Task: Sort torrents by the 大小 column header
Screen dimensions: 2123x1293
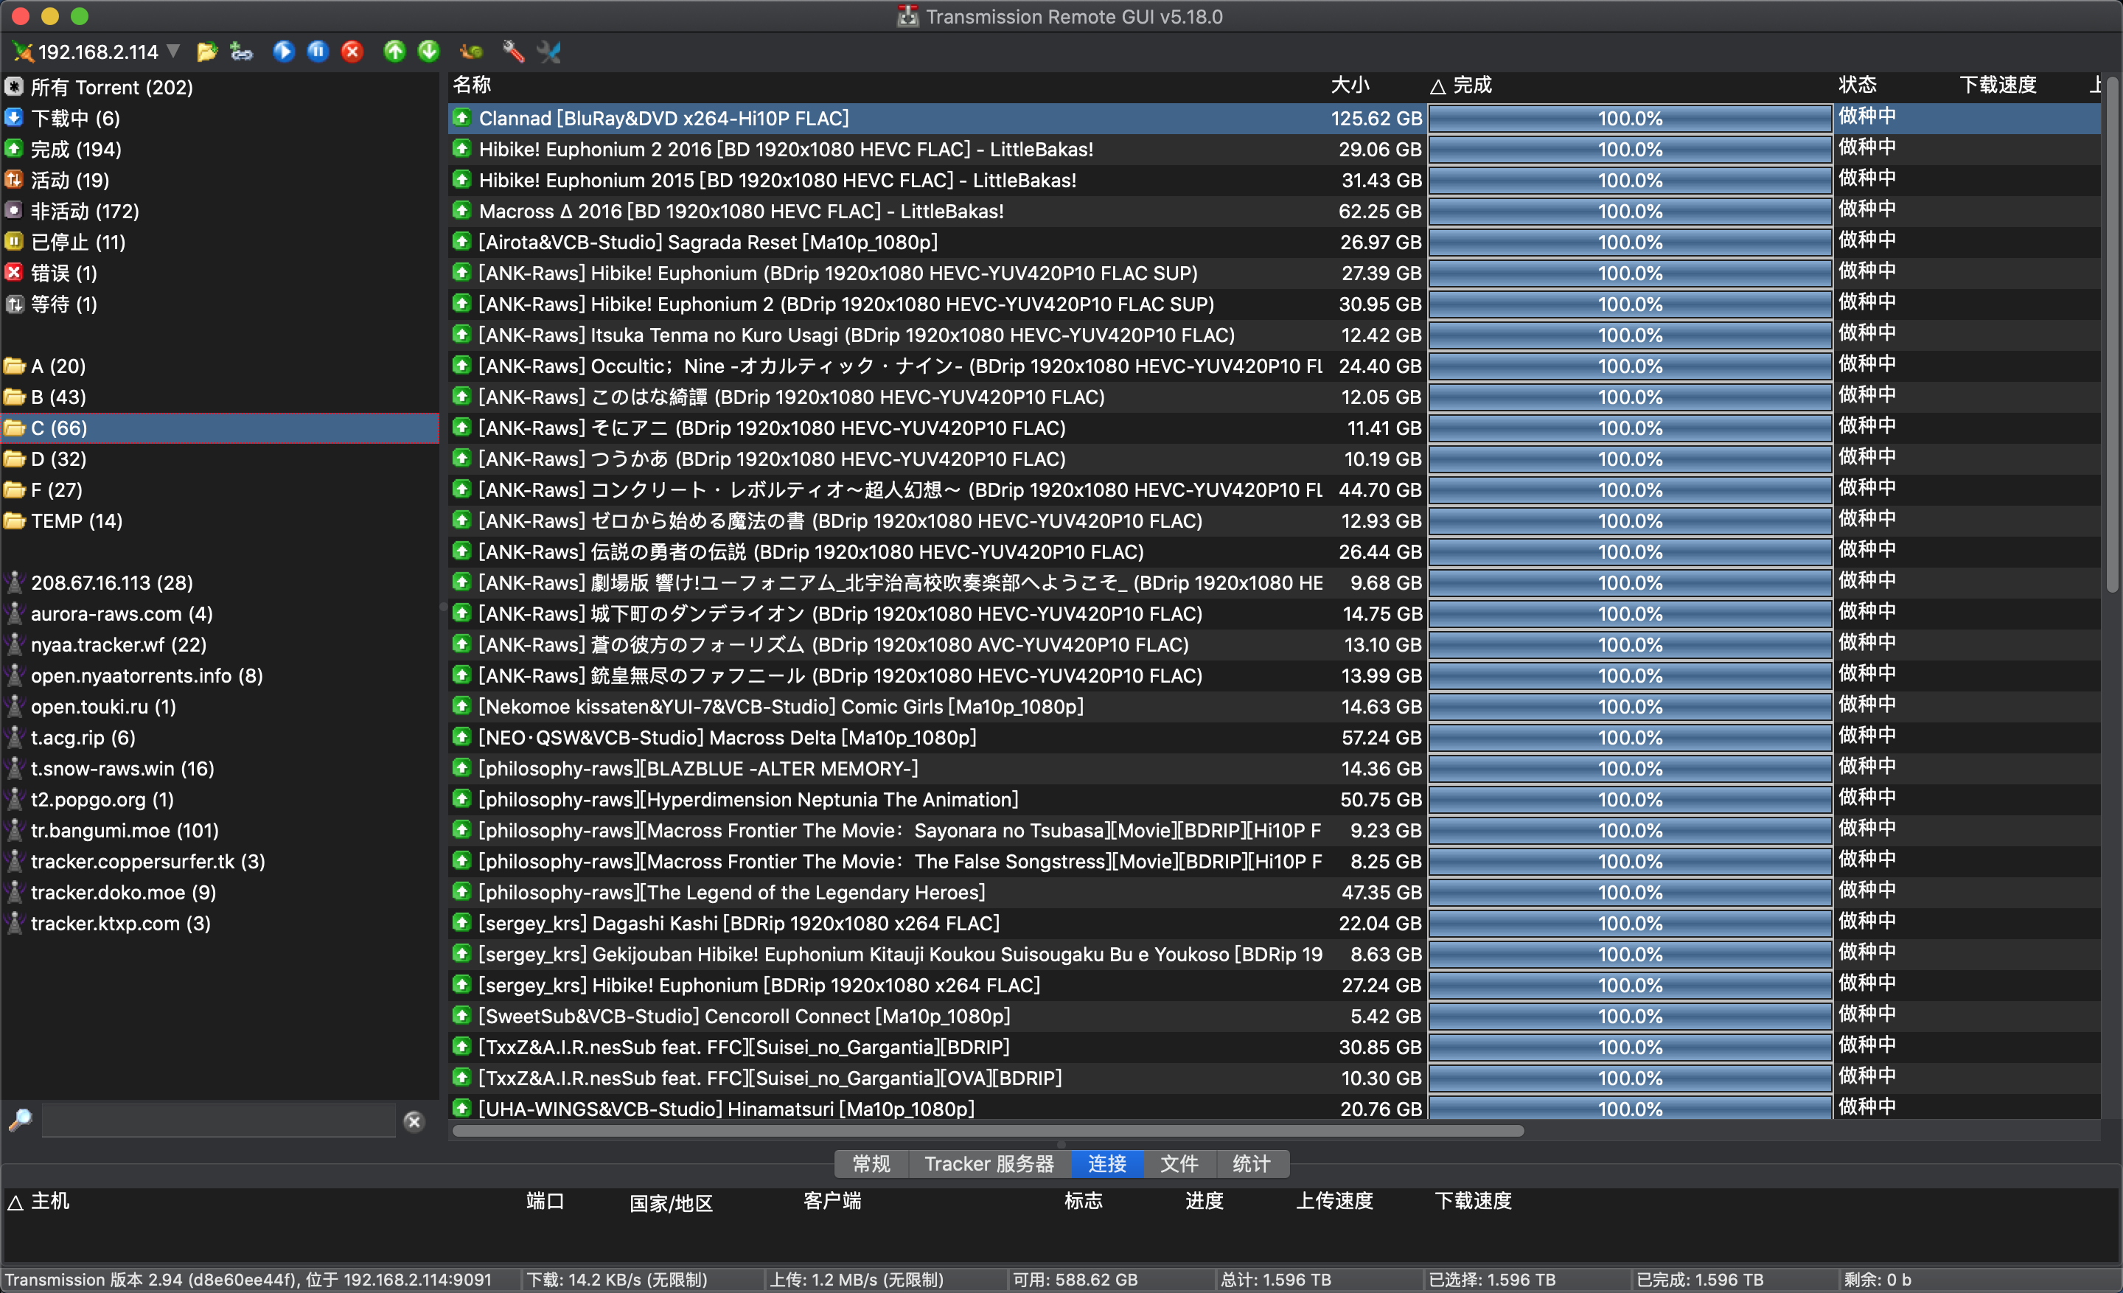Action: click(x=1349, y=85)
